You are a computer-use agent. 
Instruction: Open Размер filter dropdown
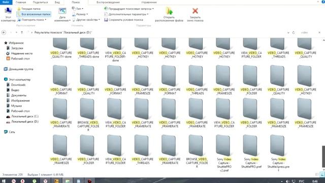(x=80, y=14)
